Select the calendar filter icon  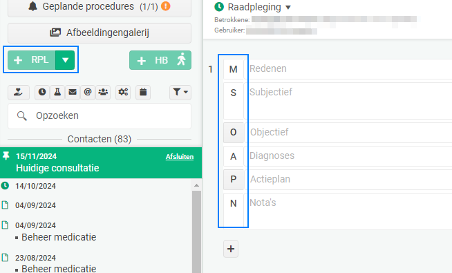tap(143, 92)
